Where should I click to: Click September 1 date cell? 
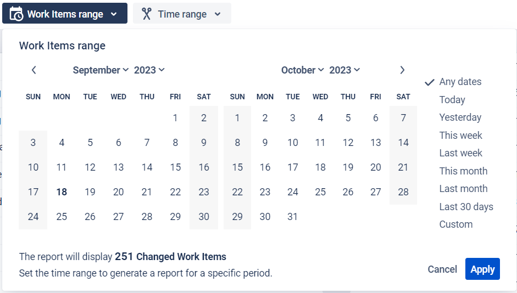[175, 117]
